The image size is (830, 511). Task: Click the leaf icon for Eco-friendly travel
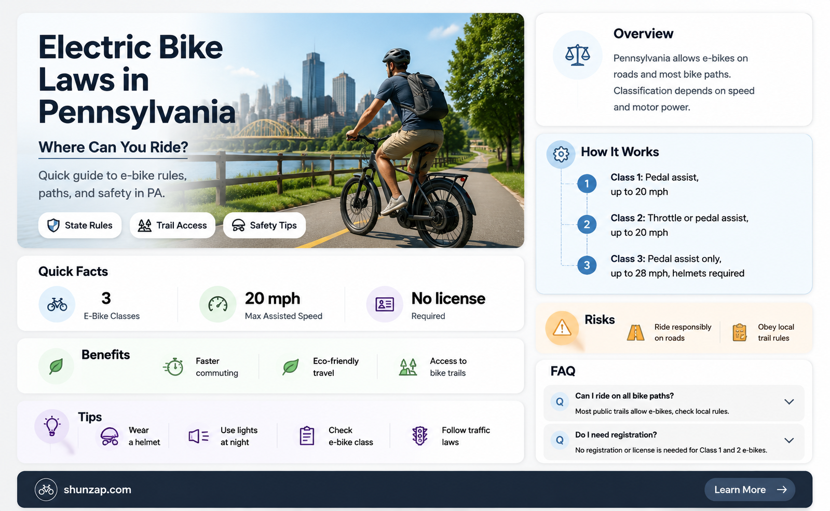[291, 367]
